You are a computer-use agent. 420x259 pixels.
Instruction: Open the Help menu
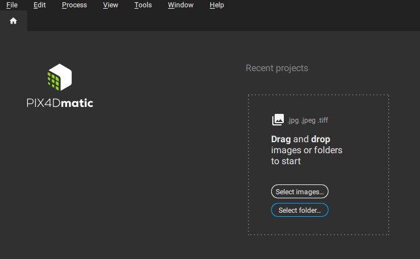[217, 5]
